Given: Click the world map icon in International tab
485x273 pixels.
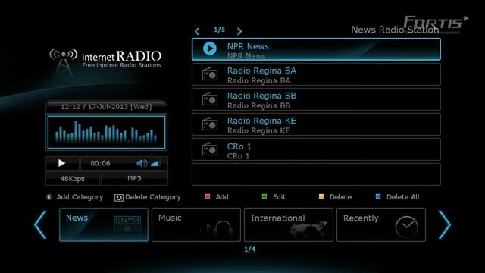Looking at the screenshot, I should 308,229.
